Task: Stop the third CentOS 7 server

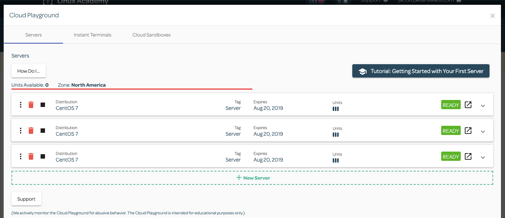Action: [x=42, y=156]
